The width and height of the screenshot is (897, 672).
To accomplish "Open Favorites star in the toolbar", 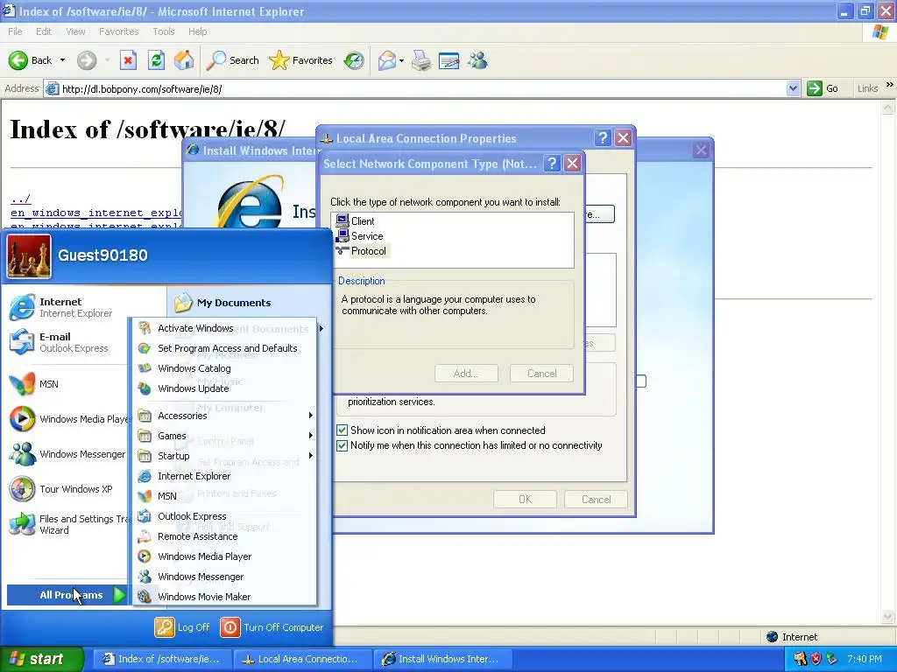I will tap(301, 60).
